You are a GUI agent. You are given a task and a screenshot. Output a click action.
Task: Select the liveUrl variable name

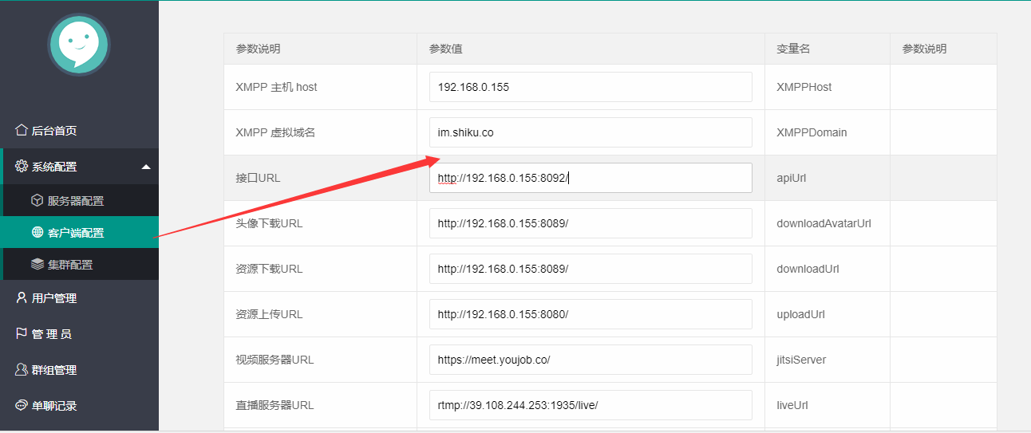(792, 405)
